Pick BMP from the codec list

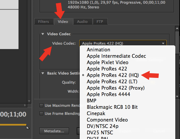point(128,101)
